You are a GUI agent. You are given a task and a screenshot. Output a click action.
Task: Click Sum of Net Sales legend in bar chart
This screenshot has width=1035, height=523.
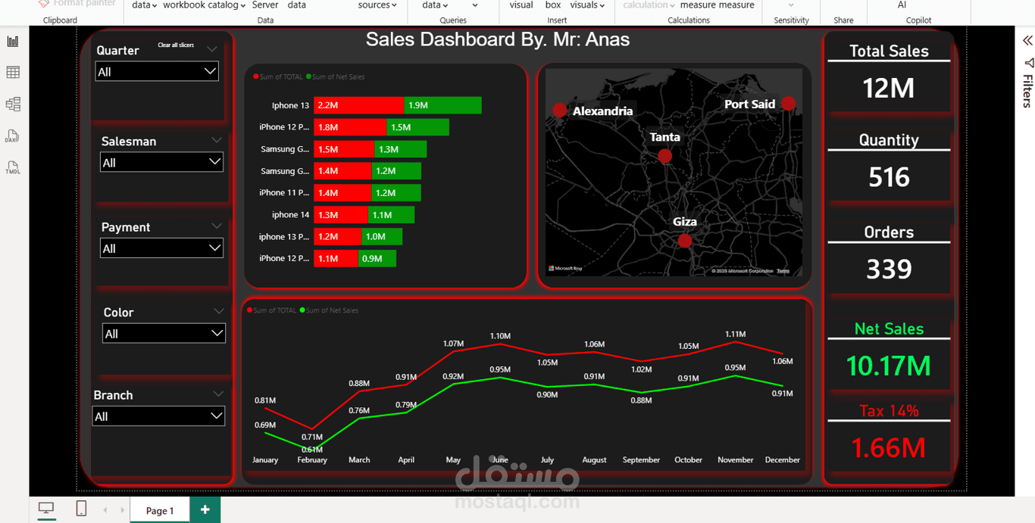coord(336,77)
